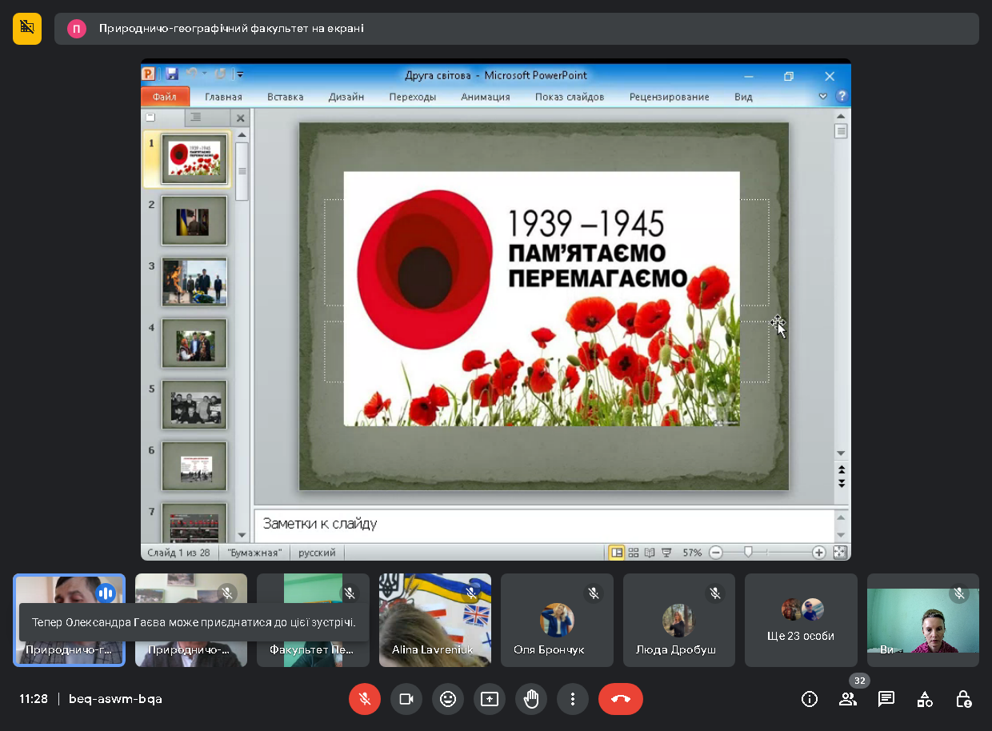Open the Рецензирование ribbon tab

(670, 97)
